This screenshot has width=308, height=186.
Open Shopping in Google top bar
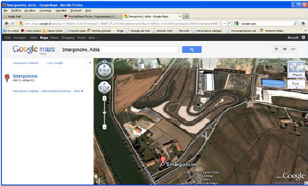coord(68,38)
